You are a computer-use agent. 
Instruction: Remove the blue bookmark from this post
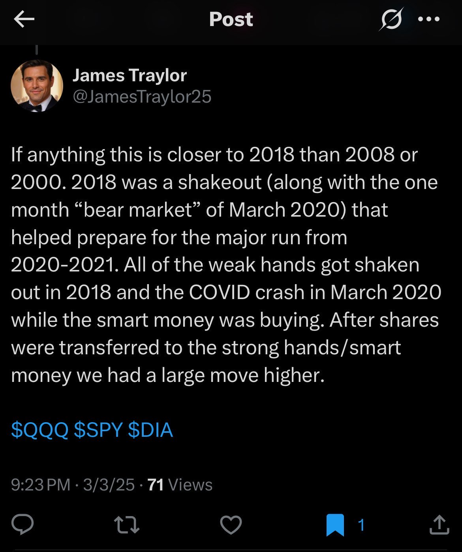[335, 525]
